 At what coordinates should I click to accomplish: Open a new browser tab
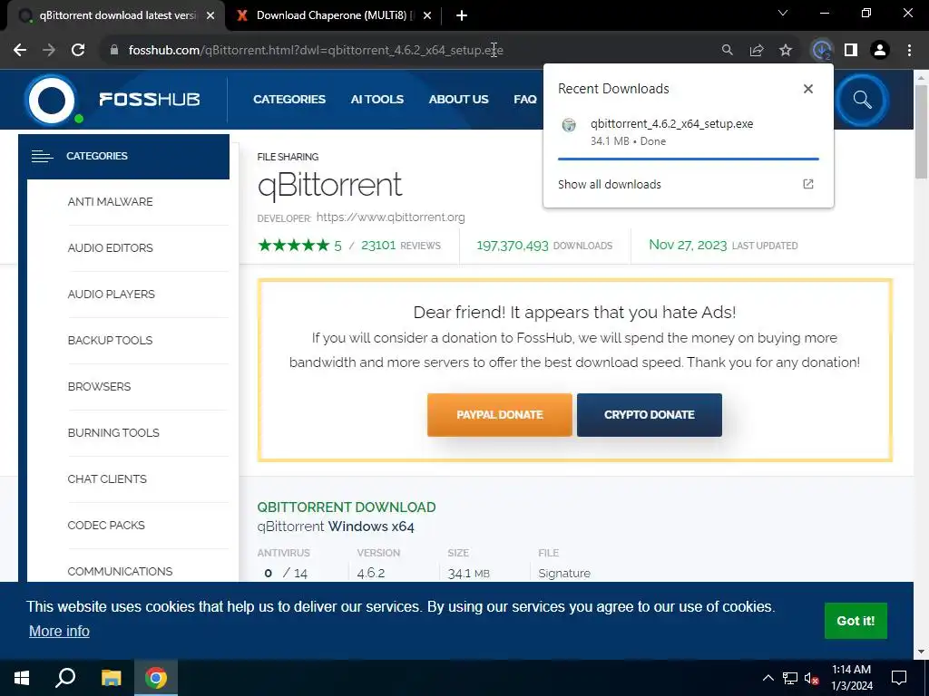pyautogui.click(x=462, y=16)
